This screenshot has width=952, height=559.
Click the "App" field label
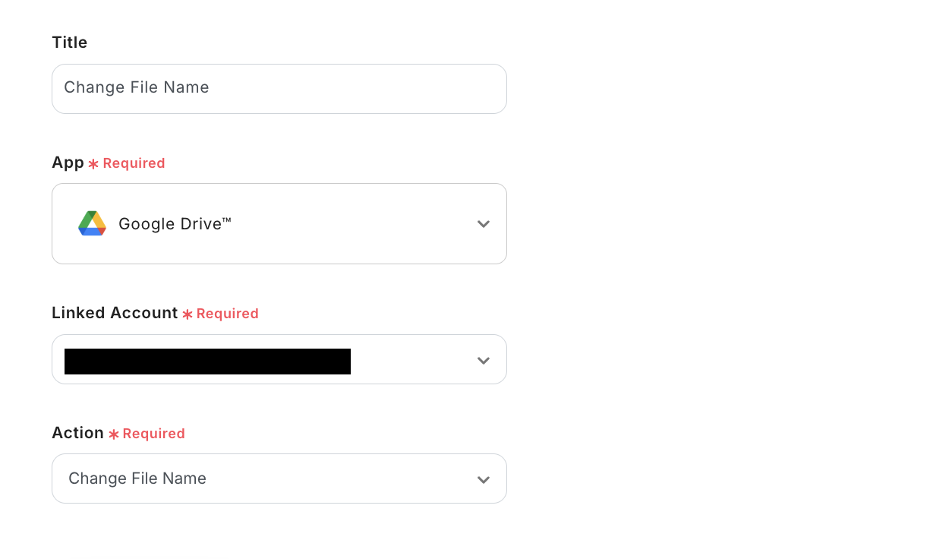(68, 163)
